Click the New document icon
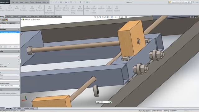This screenshot has width=199, height=112. click(51, 2)
